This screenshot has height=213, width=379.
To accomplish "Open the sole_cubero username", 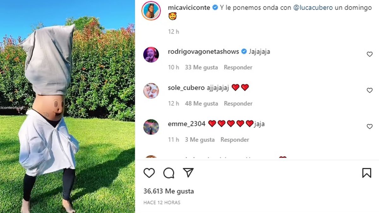I will click(186, 88).
